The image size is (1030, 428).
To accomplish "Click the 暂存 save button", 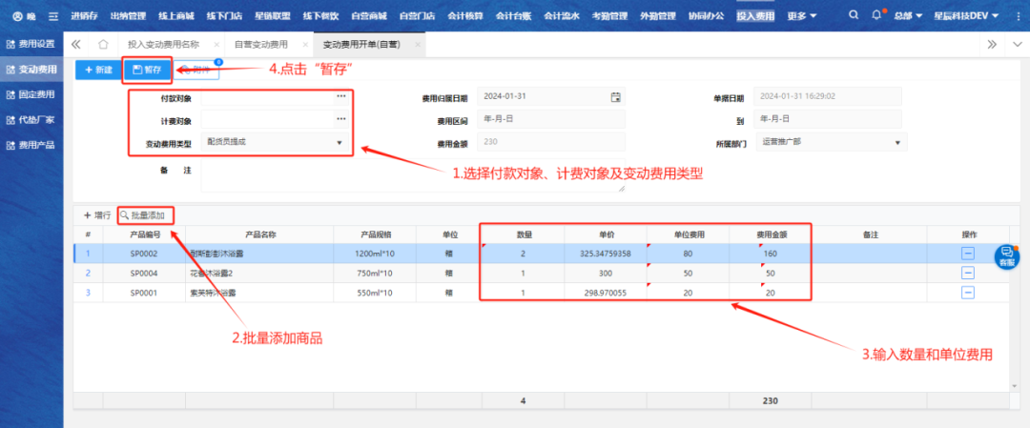I will [147, 70].
